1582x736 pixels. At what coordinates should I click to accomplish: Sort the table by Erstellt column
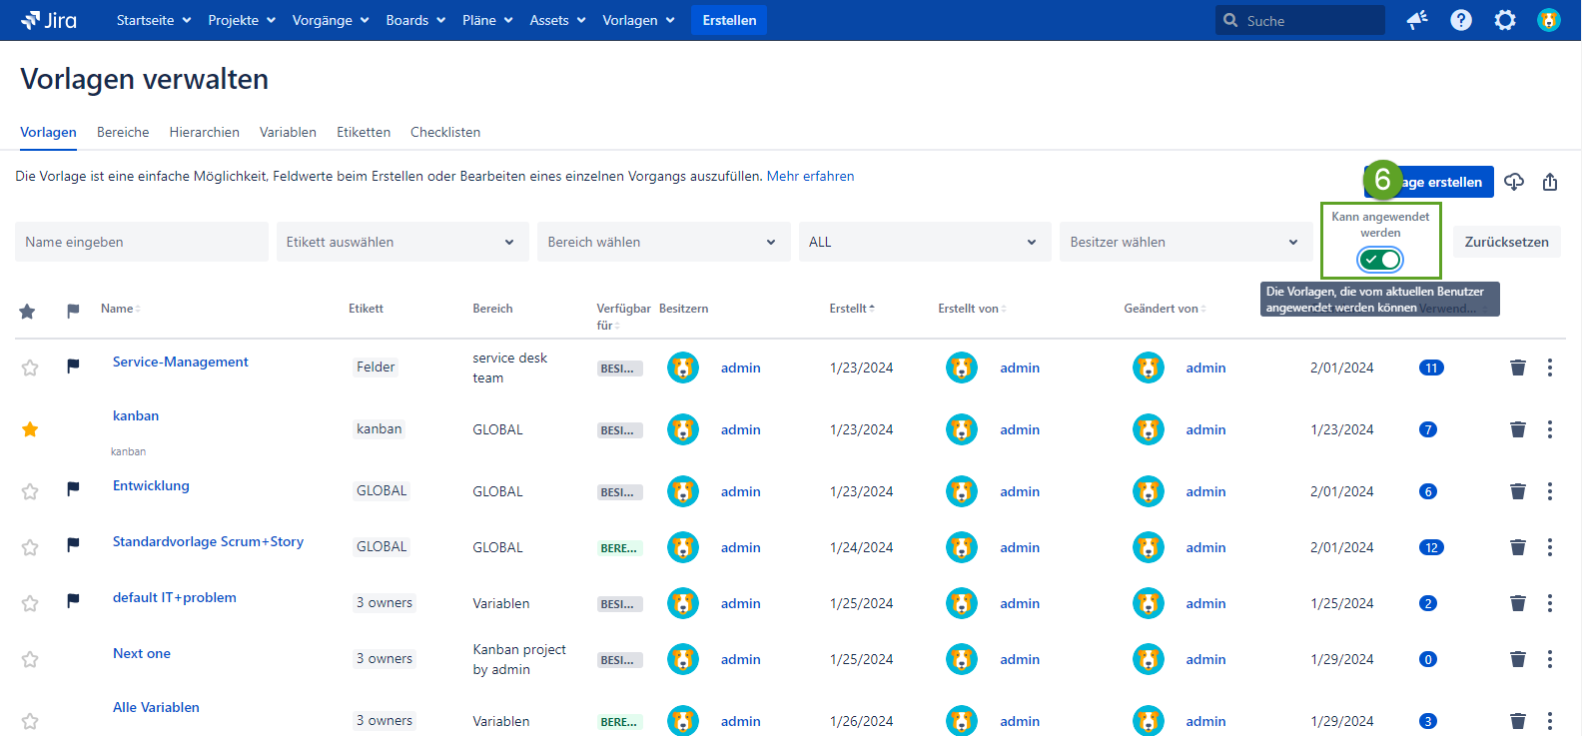(851, 309)
